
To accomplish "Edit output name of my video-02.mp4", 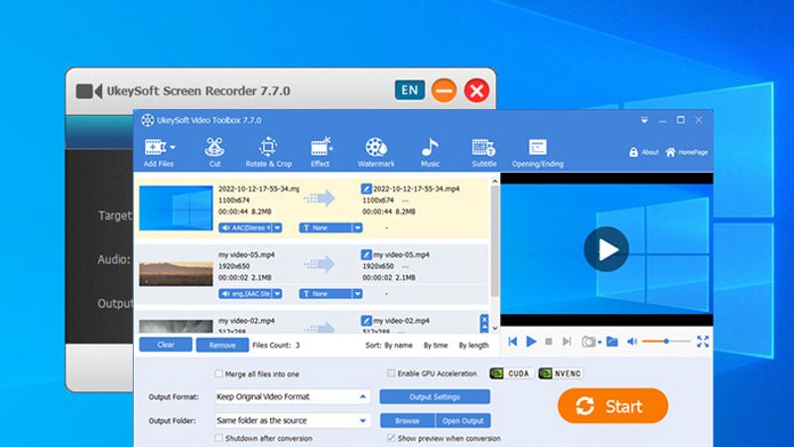I will click(x=366, y=320).
